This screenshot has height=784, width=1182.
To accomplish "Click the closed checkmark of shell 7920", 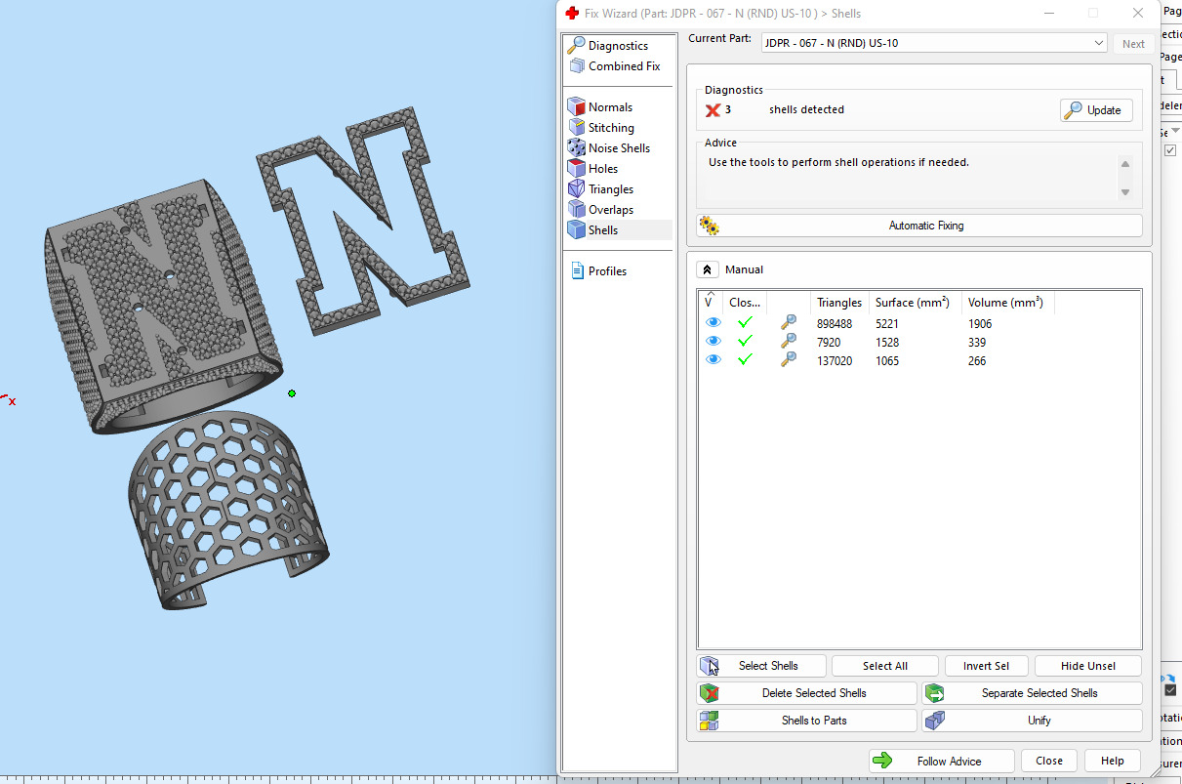I will coord(746,342).
